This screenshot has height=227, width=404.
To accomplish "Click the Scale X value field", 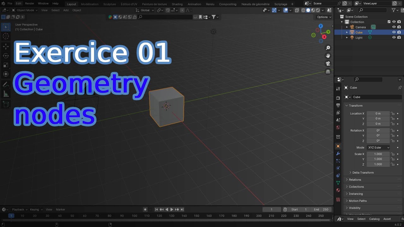I will [378, 154].
